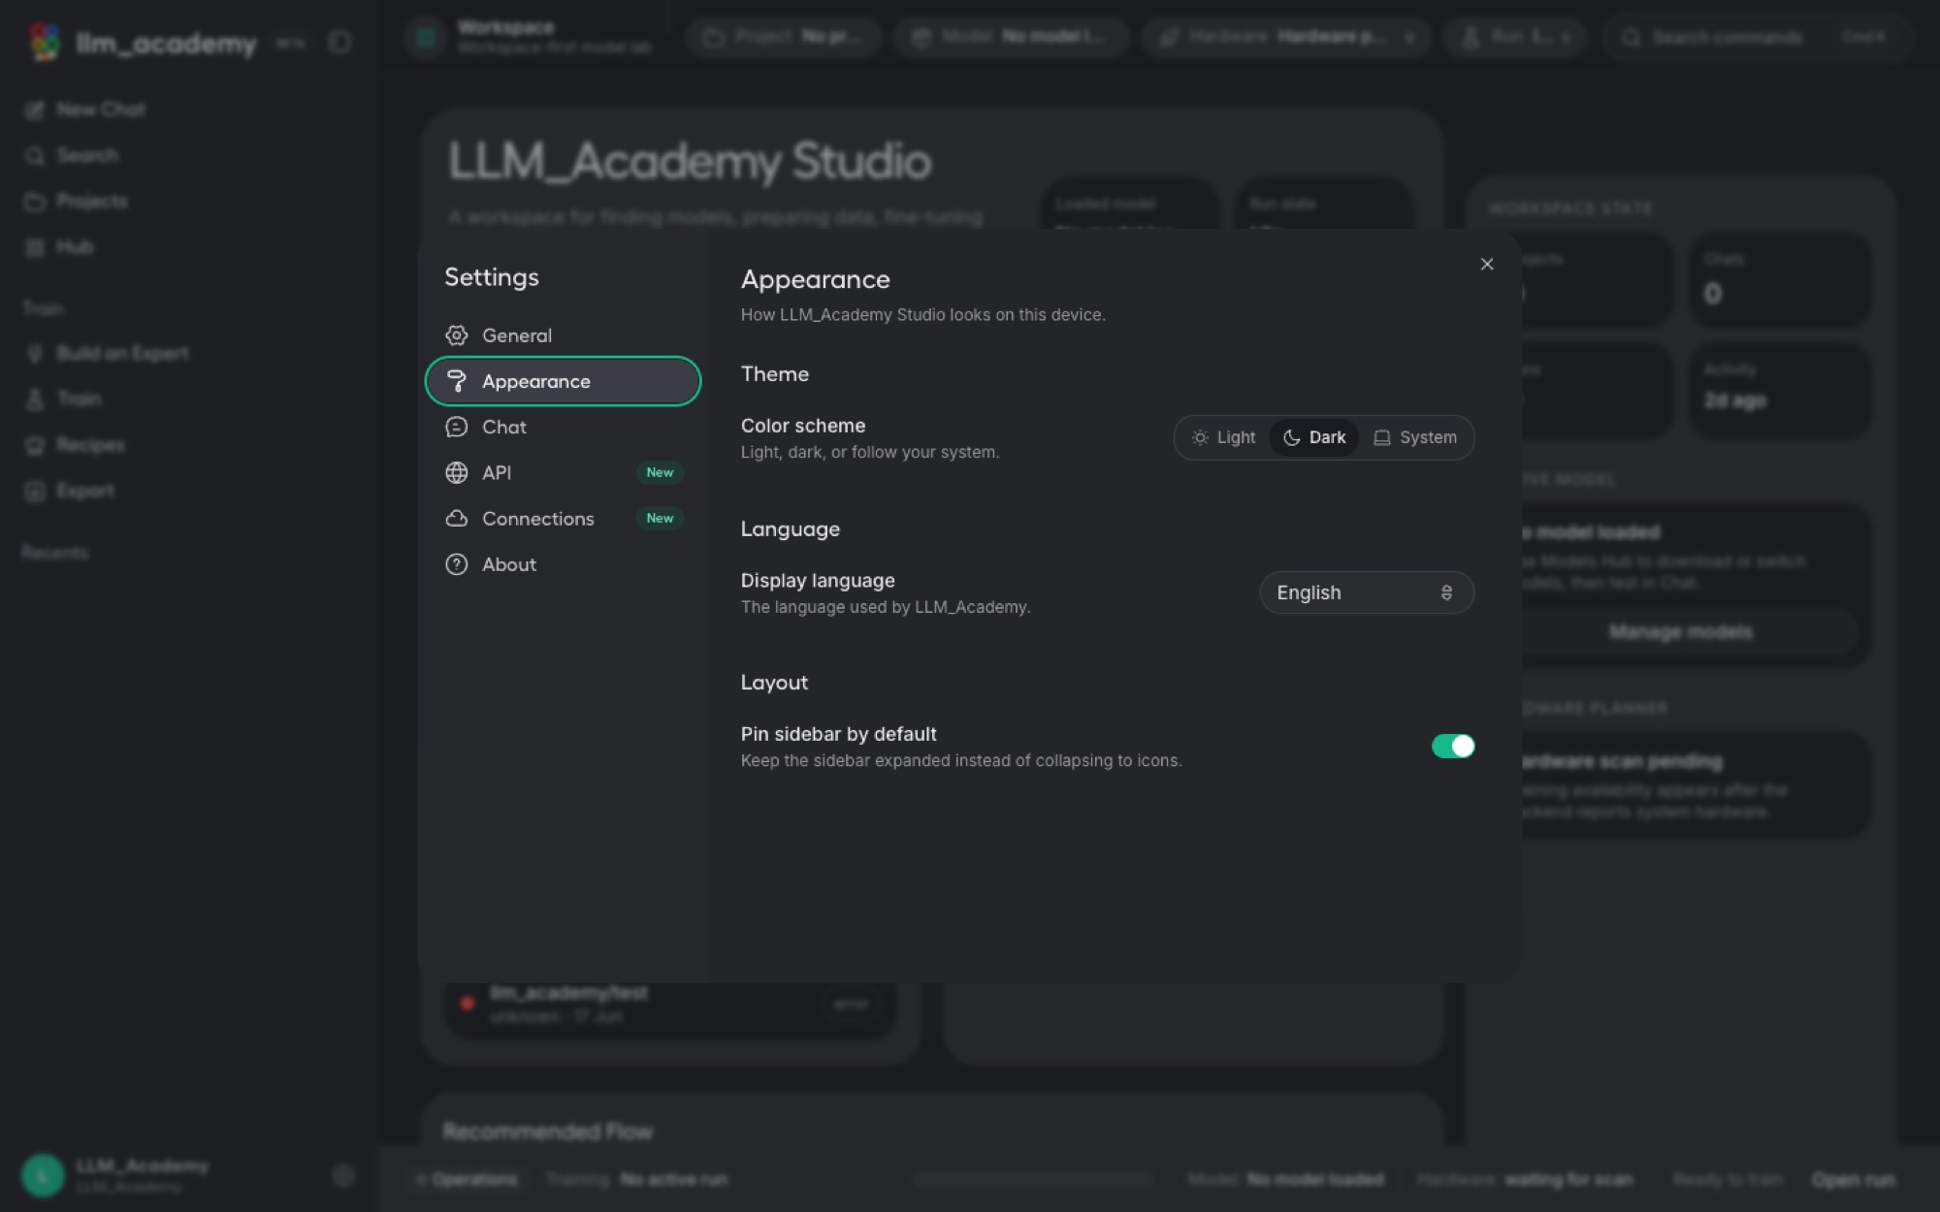The width and height of the screenshot is (1940, 1212).
Task: Click the Recipes icon in sidebar
Action: [35, 445]
